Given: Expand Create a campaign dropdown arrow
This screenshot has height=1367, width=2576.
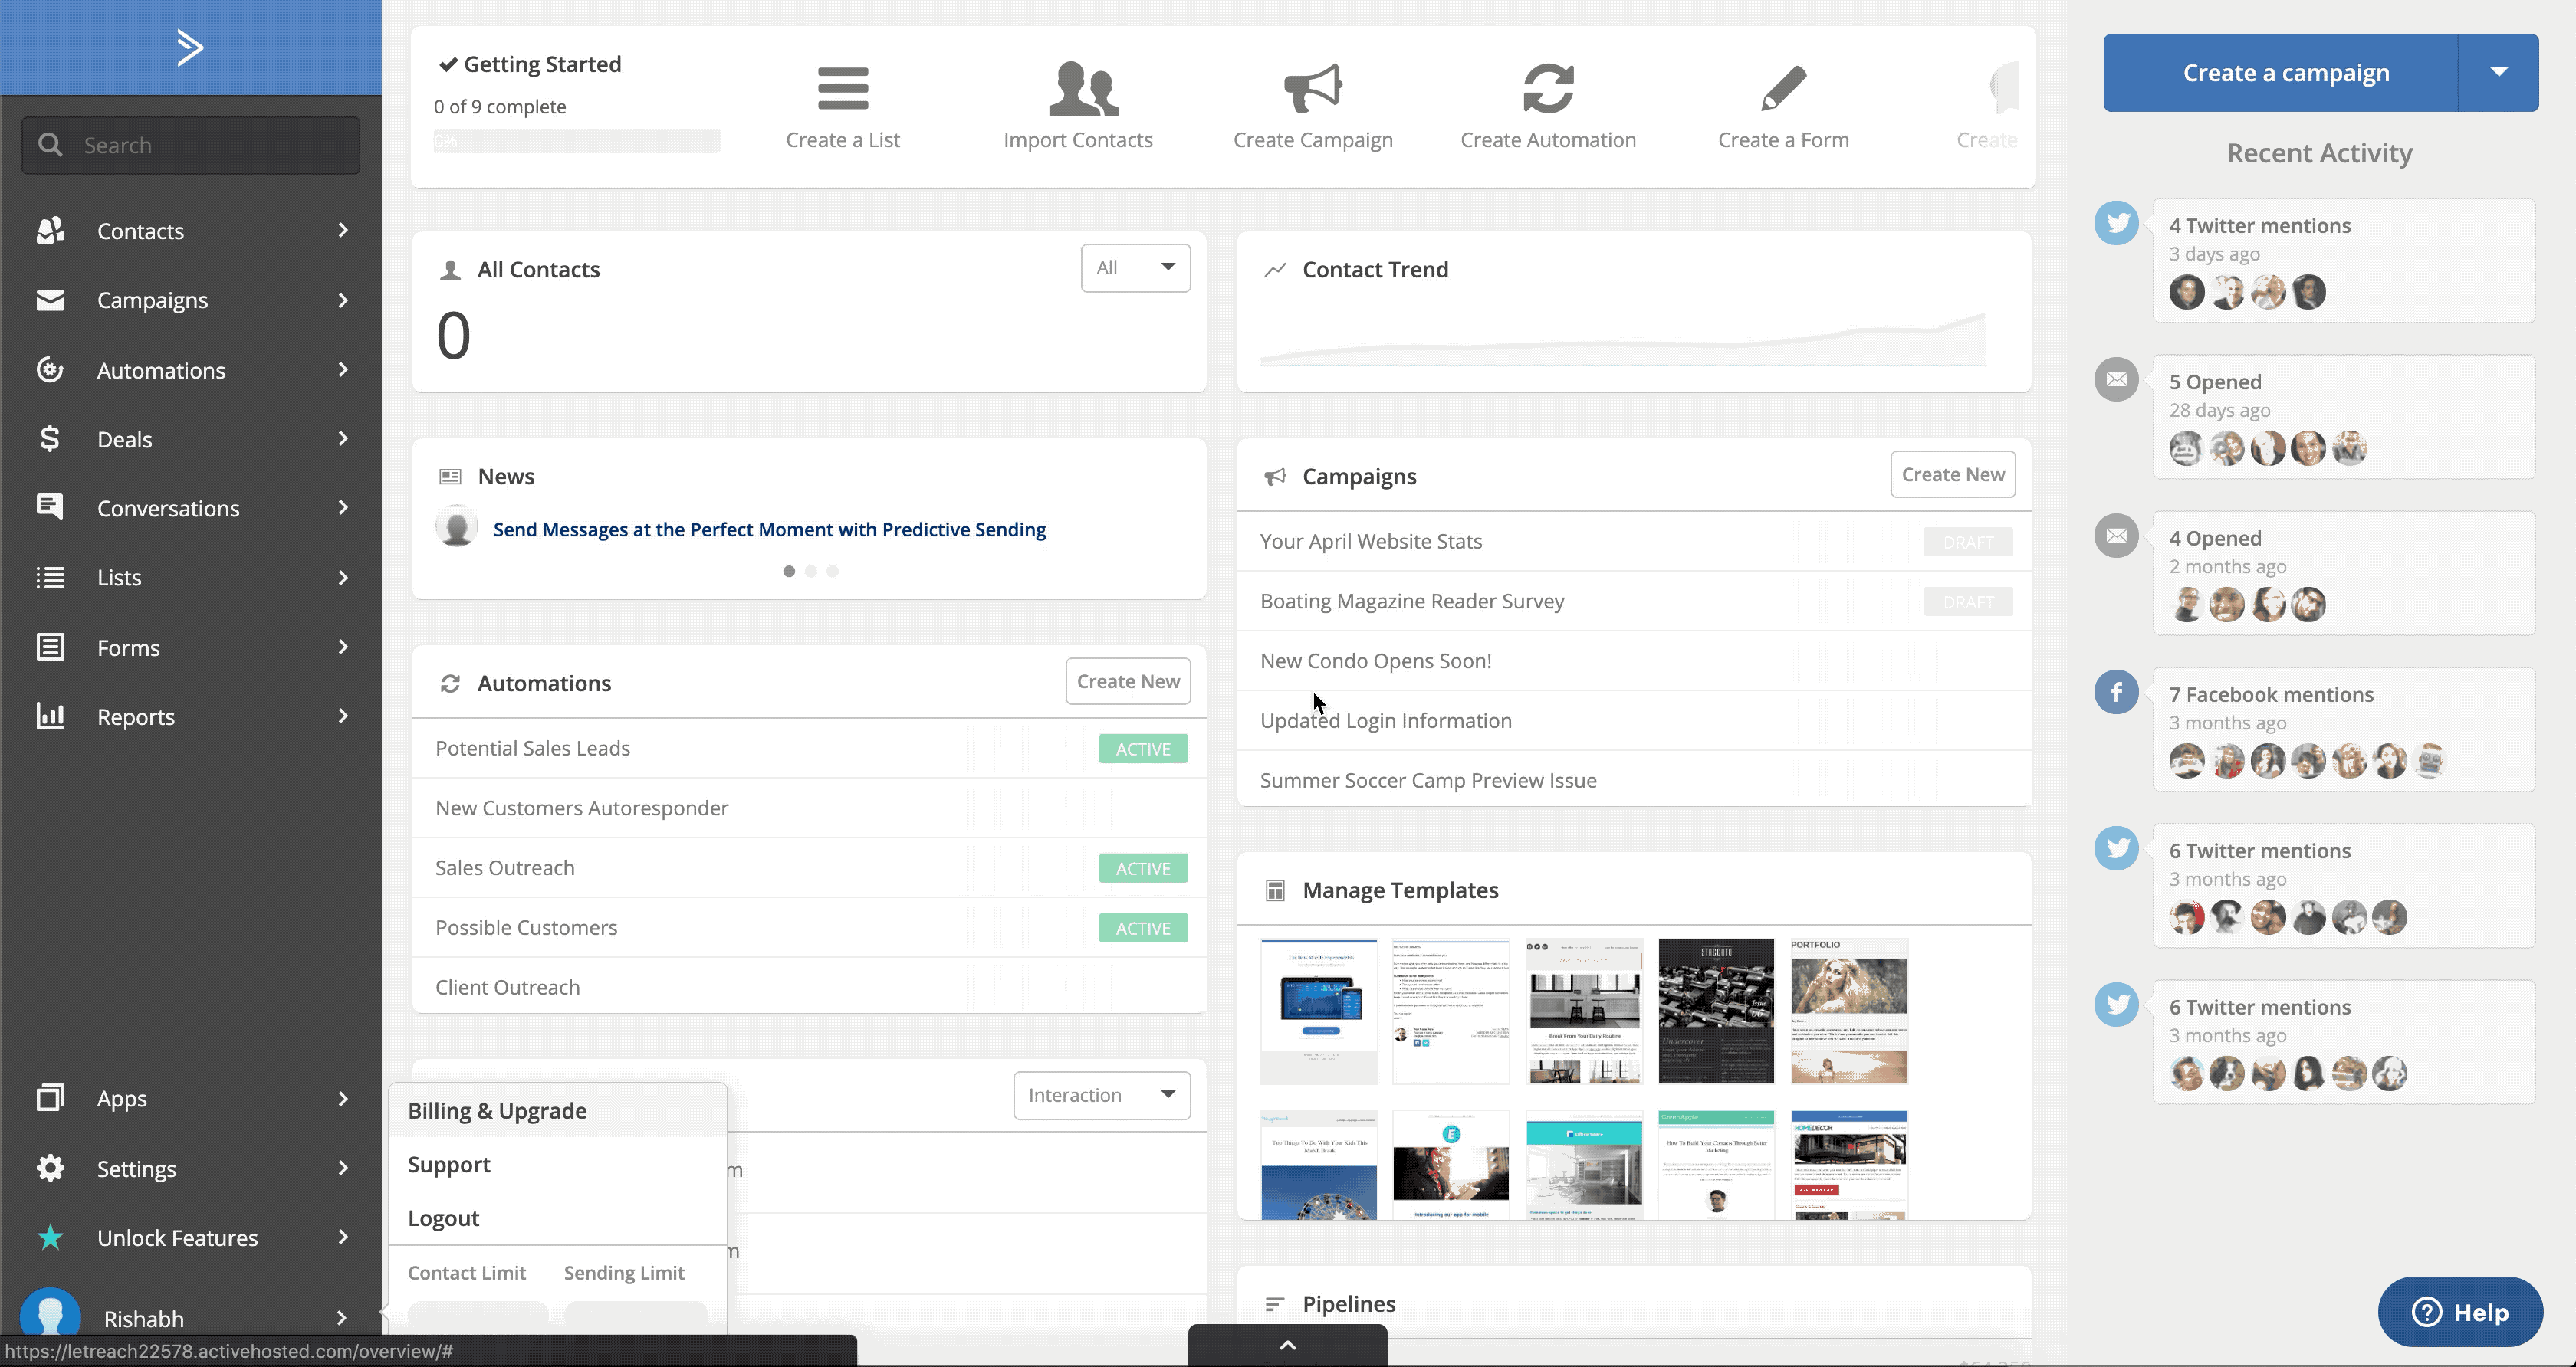Looking at the screenshot, I should (x=2498, y=72).
